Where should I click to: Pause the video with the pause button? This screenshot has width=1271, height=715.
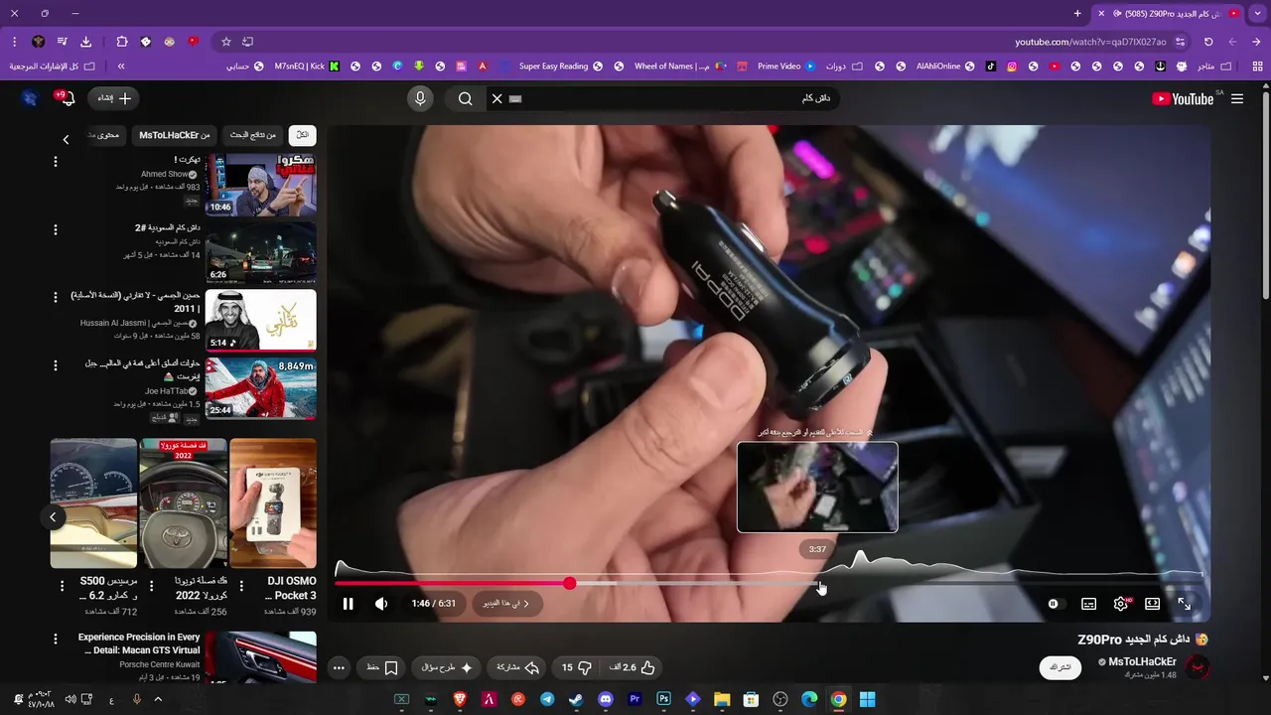click(x=348, y=604)
